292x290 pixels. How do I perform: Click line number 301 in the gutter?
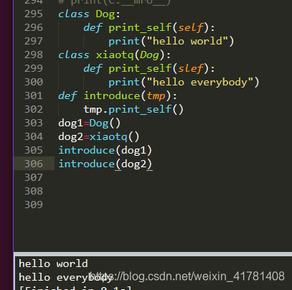coord(34,95)
